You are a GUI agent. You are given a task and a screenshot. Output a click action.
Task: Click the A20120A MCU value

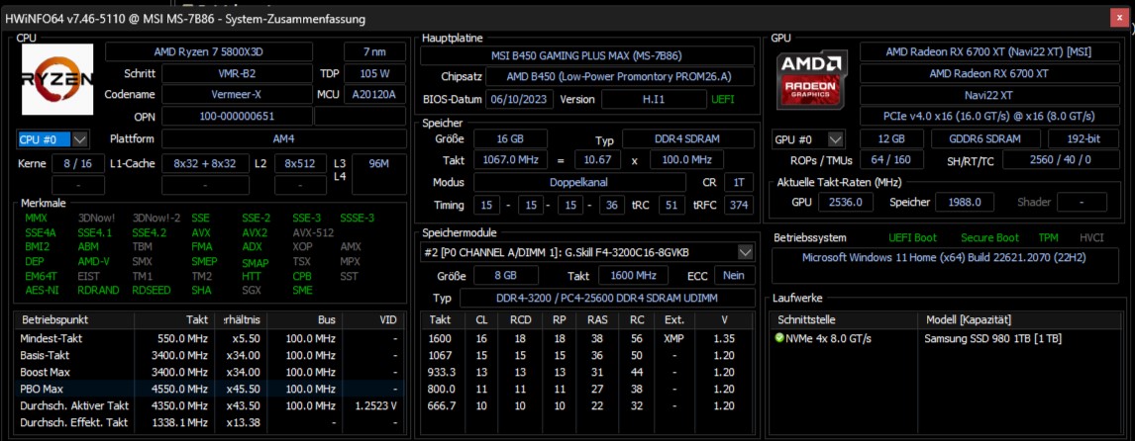(374, 95)
